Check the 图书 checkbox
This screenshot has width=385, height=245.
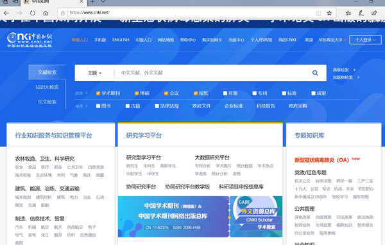[98, 106]
